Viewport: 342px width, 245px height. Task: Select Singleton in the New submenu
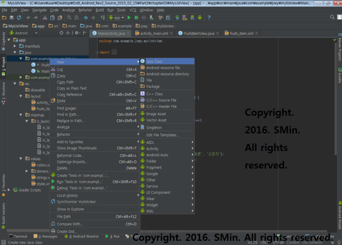[167, 128]
